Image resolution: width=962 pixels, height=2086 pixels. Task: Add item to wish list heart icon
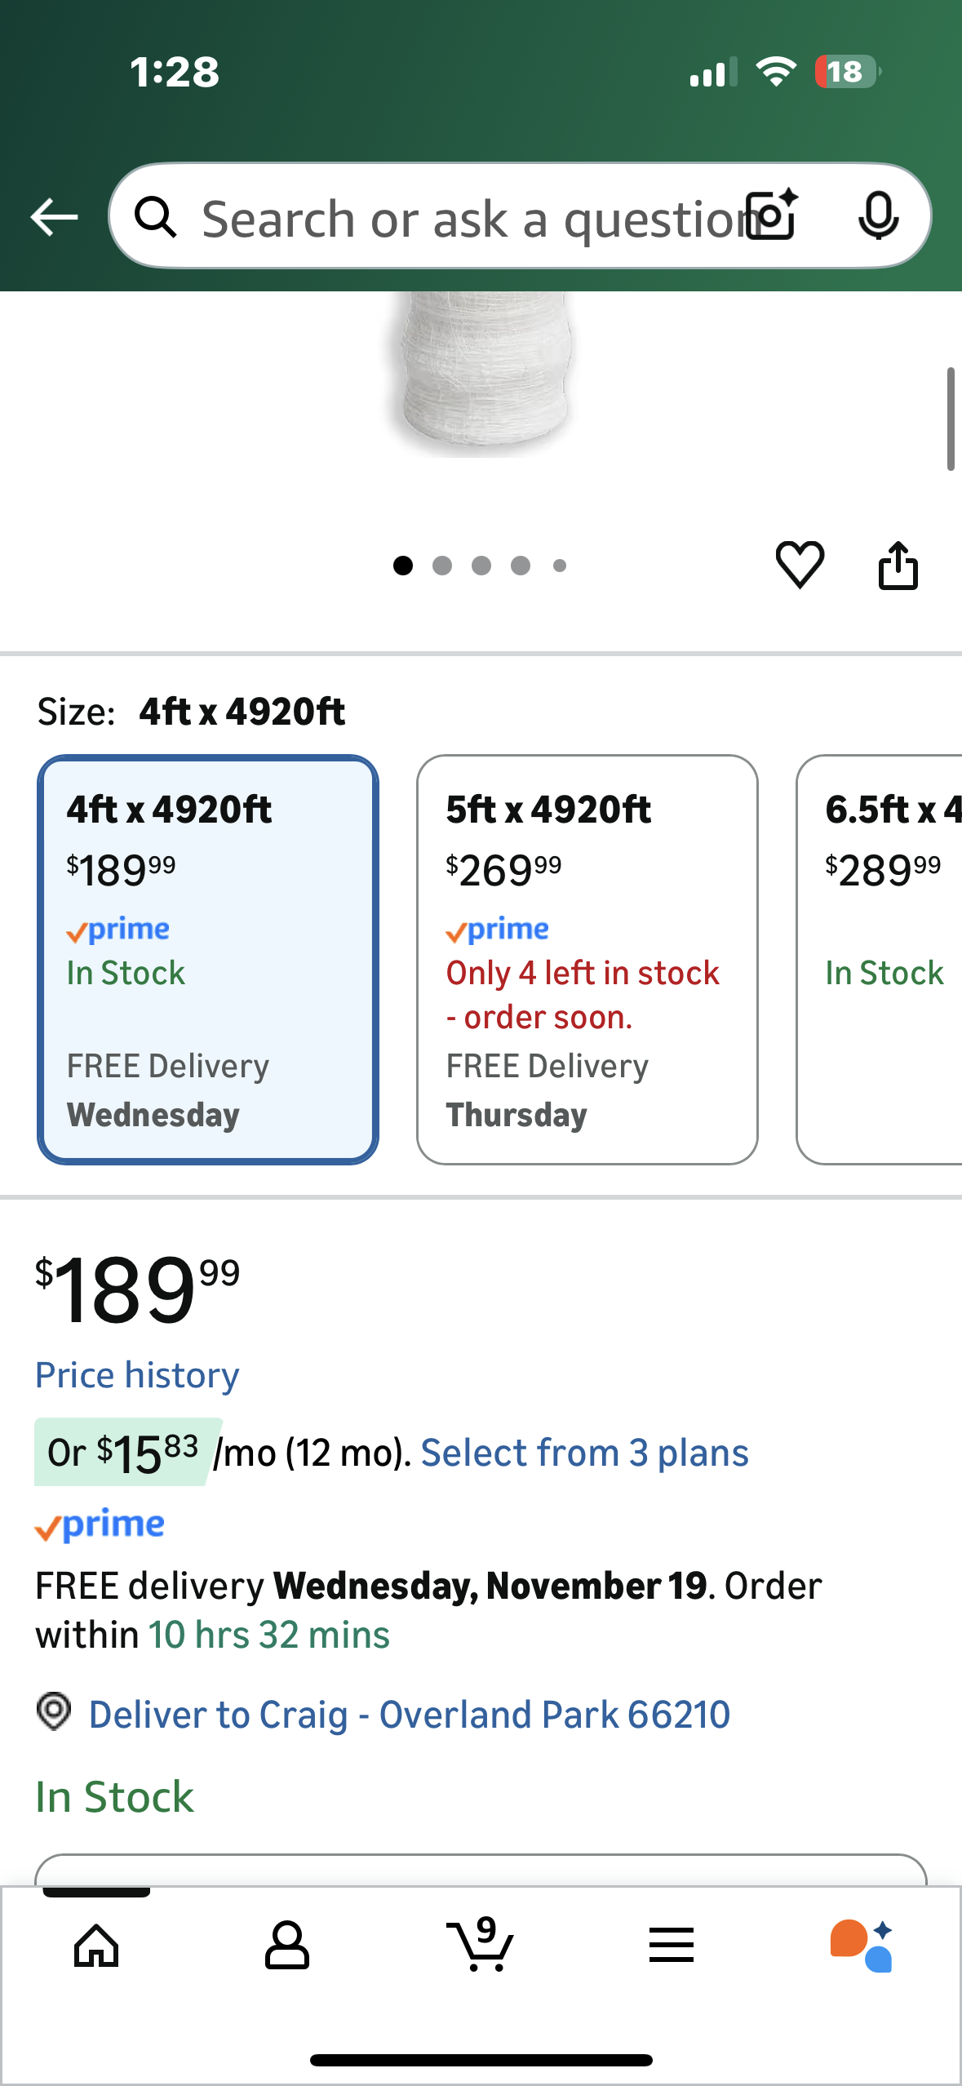(x=800, y=564)
